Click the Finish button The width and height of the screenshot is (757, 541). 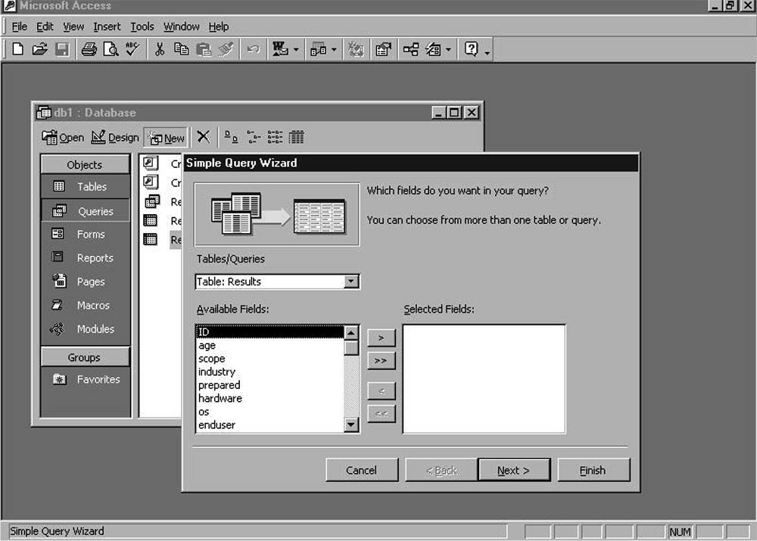pyautogui.click(x=593, y=470)
